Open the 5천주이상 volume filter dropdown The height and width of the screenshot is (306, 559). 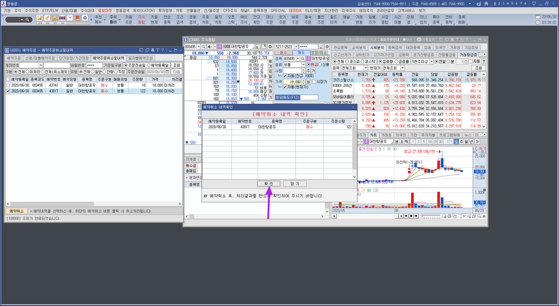(x=431, y=62)
